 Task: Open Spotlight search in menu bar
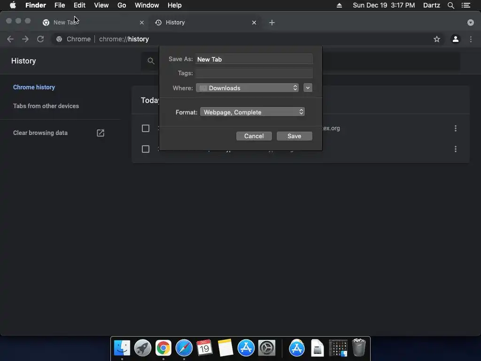(450, 5)
